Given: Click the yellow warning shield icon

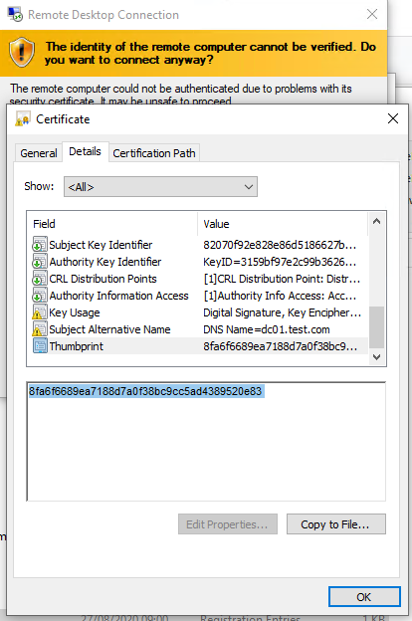Looking at the screenshot, I should [x=22, y=53].
